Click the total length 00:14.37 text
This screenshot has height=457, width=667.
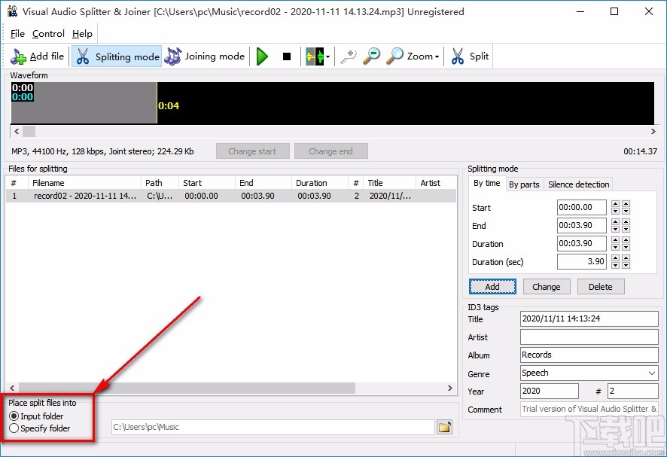tap(640, 151)
